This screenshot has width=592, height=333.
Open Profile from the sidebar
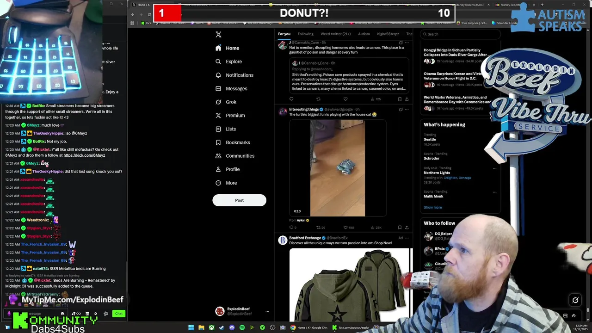[228, 169]
